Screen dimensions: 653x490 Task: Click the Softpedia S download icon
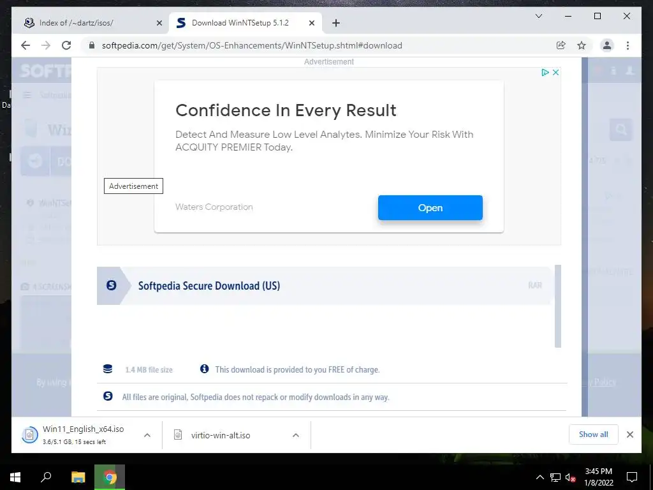111,285
